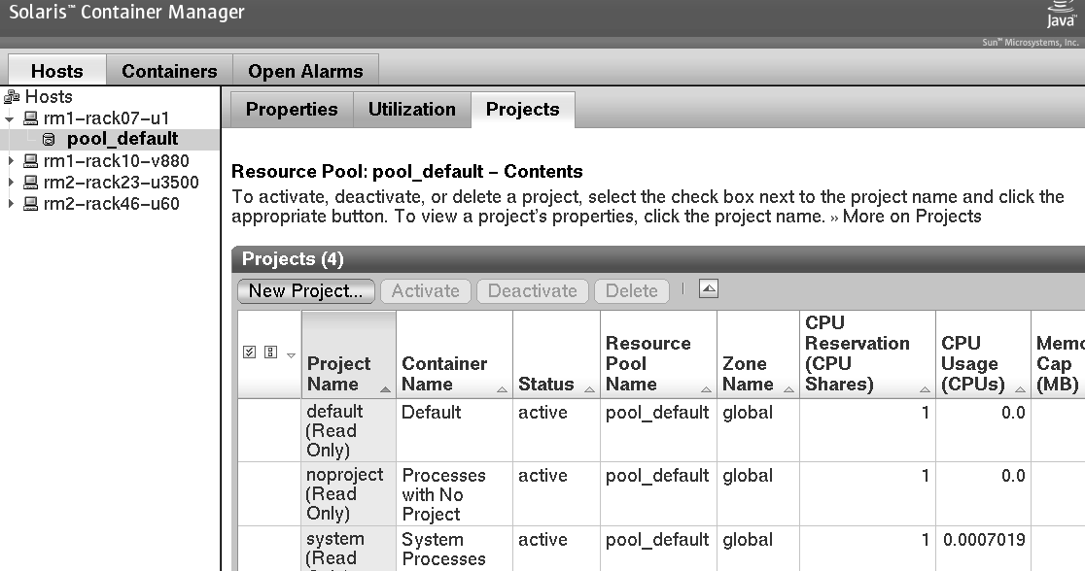The height and width of the screenshot is (571, 1085).
Task: Switch to the Containers tab
Action: (169, 71)
